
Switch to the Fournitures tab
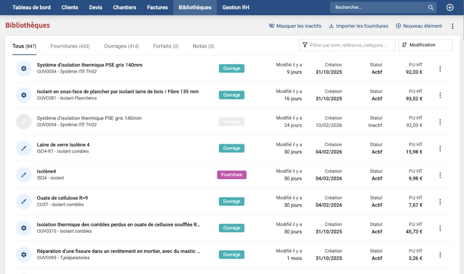(70, 46)
